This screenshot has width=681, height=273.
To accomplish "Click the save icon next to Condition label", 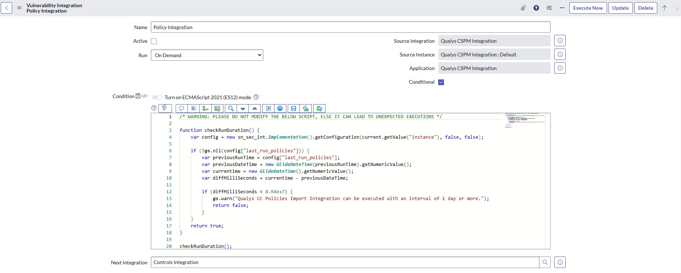I will click(138, 96).
